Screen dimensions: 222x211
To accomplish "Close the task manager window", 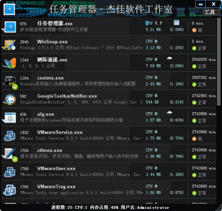I will 213,4.
